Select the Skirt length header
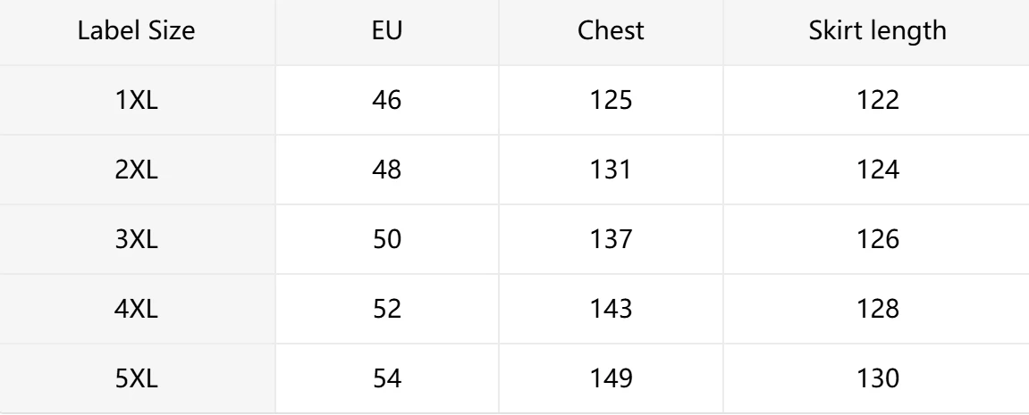1029x415 pixels. click(877, 31)
